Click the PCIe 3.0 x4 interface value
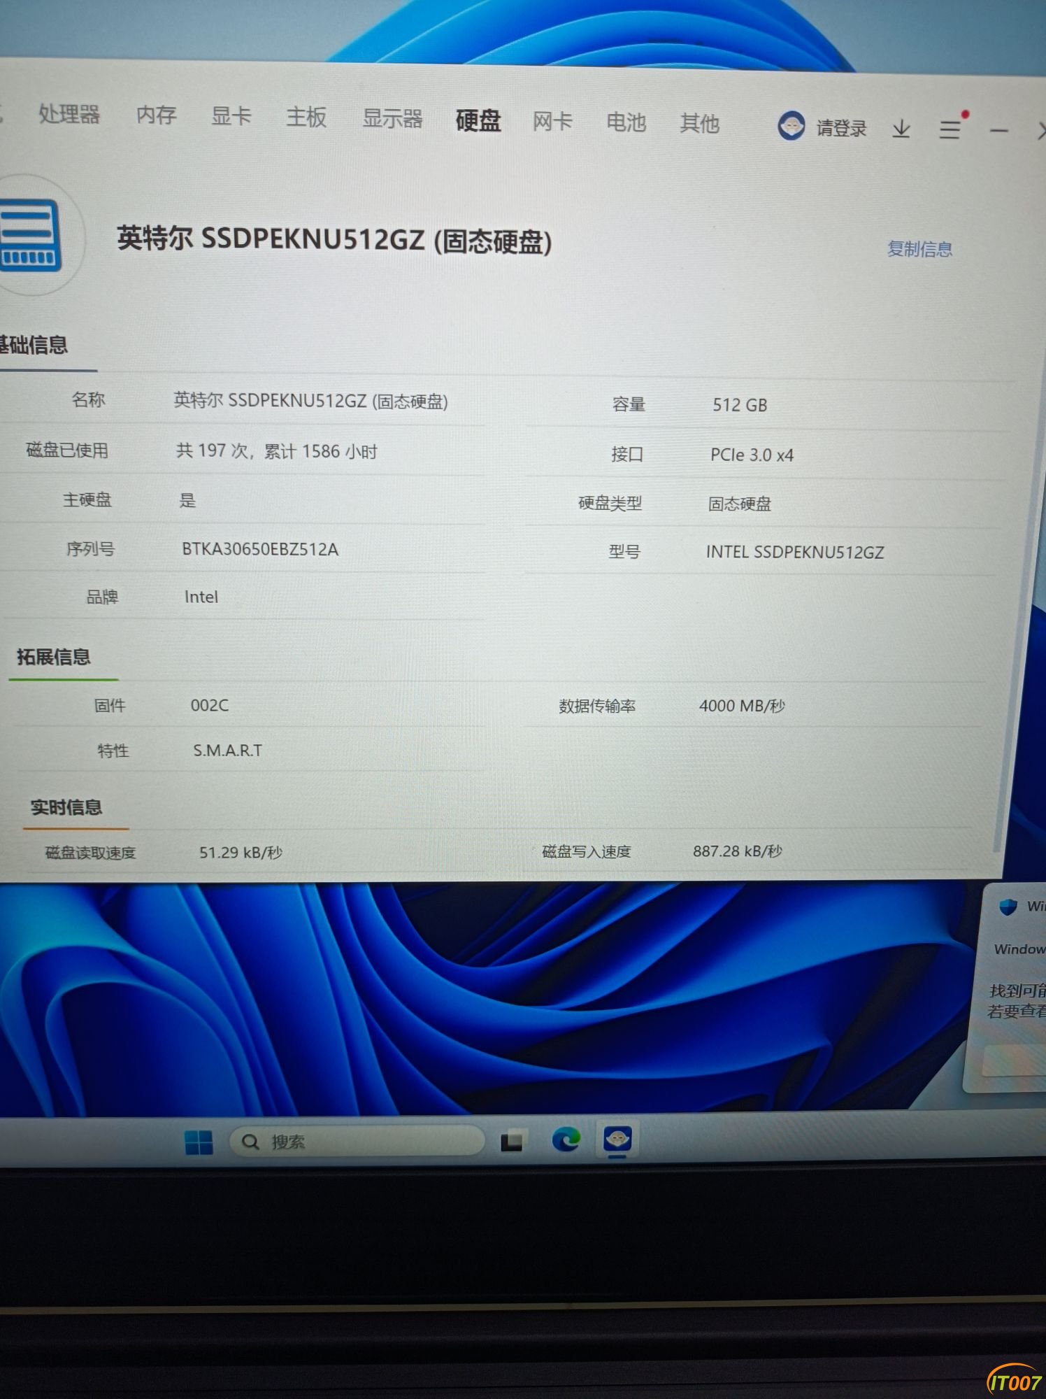Image resolution: width=1046 pixels, height=1399 pixels. [752, 455]
